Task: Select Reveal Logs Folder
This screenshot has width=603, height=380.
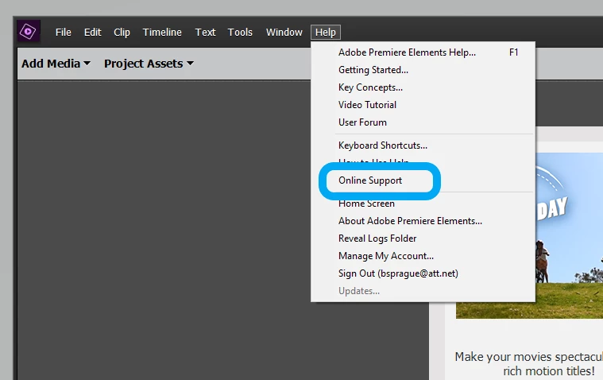Action: pos(423,238)
